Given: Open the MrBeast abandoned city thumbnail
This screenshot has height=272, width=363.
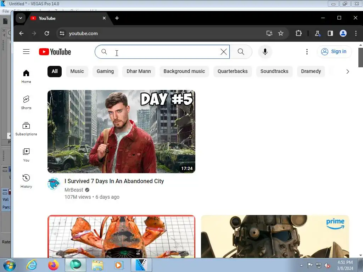Looking at the screenshot, I should [x=121, y=131].
